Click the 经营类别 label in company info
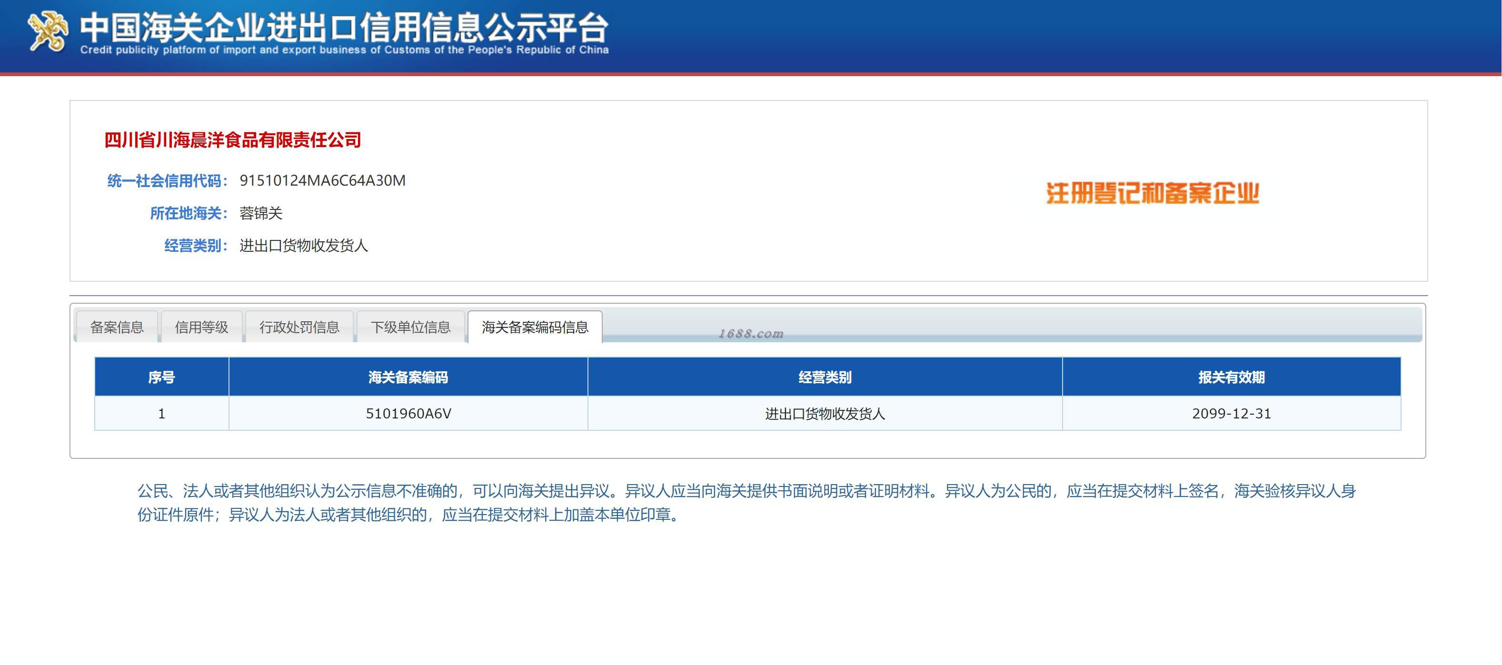Viewport: 1502px width, 665px height. coord(195,245)
